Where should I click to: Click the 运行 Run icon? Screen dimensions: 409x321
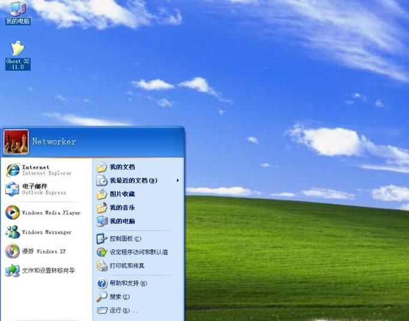click(102, 310)
